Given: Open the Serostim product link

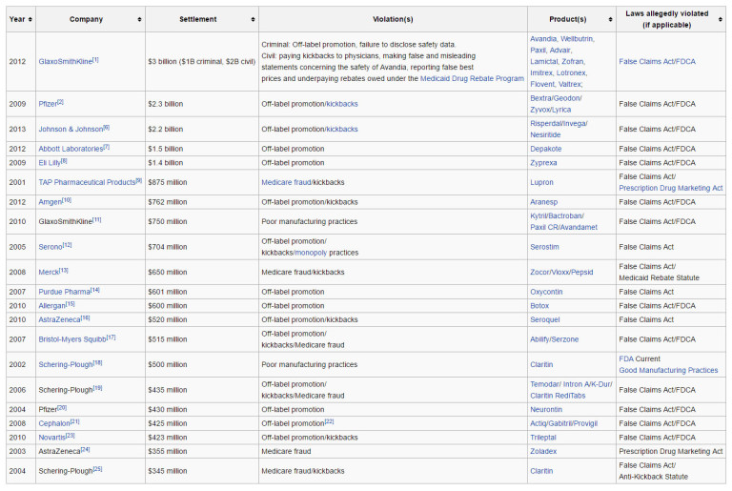Looking at the screenshot, I should pos(544,247).
